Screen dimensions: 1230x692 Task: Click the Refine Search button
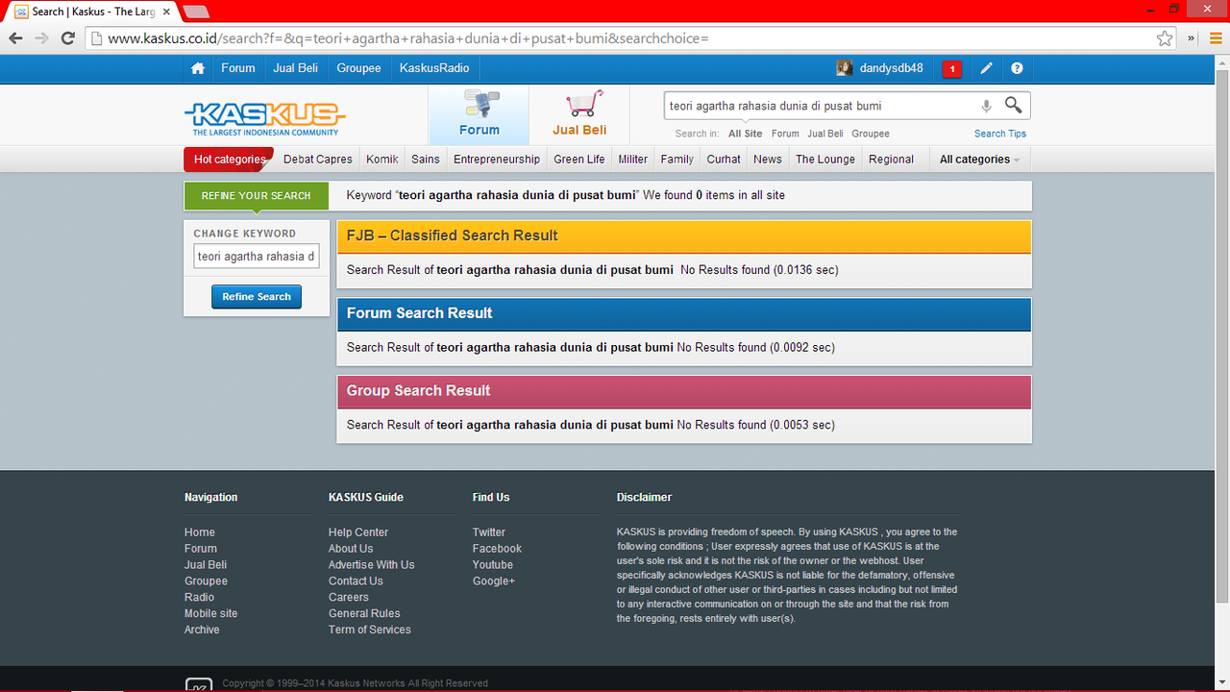tap(257, 297)
